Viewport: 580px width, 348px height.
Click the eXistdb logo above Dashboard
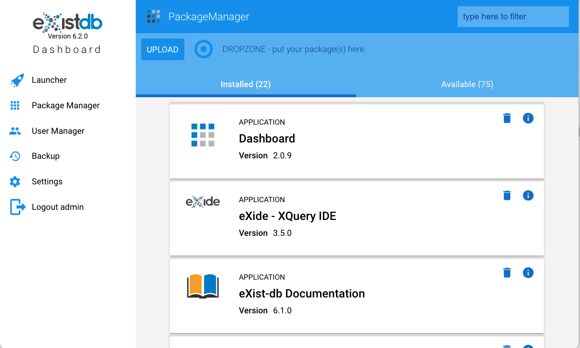pos(67,21)
